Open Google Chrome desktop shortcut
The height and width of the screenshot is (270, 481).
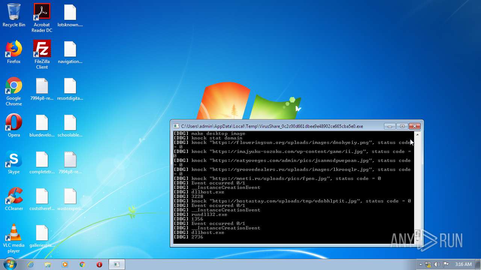click(x=14, y=91)
